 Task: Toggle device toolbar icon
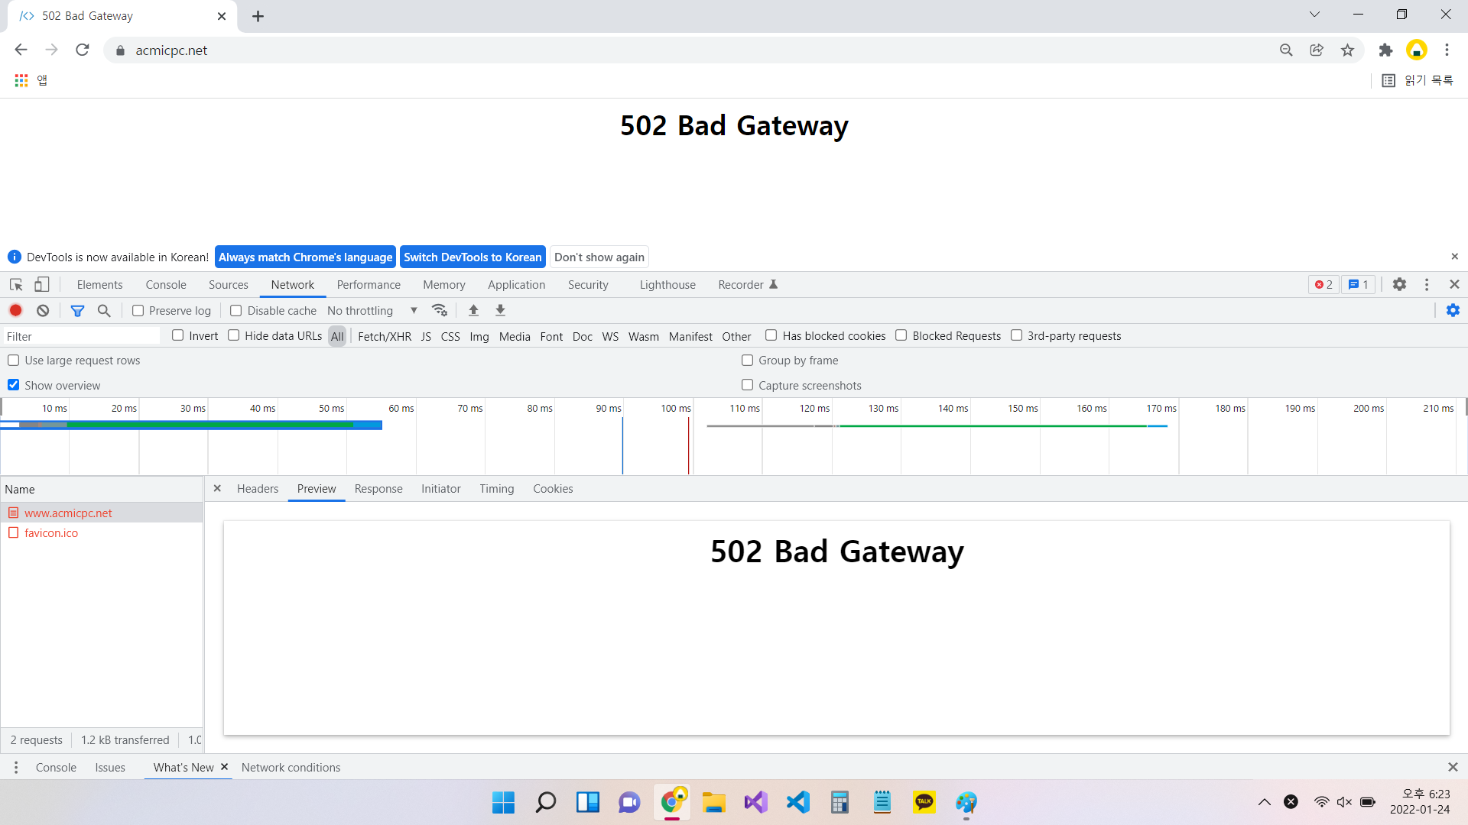42,284
